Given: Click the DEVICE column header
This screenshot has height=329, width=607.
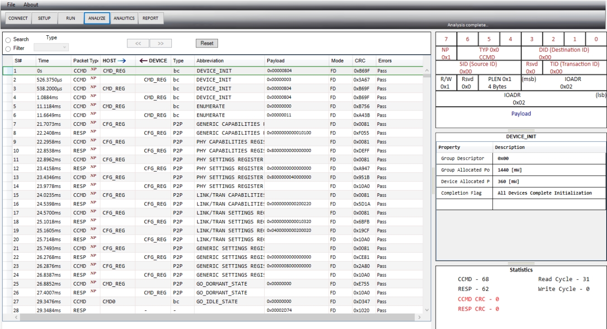Looking at the screenshot, I should tap(154, 61).
